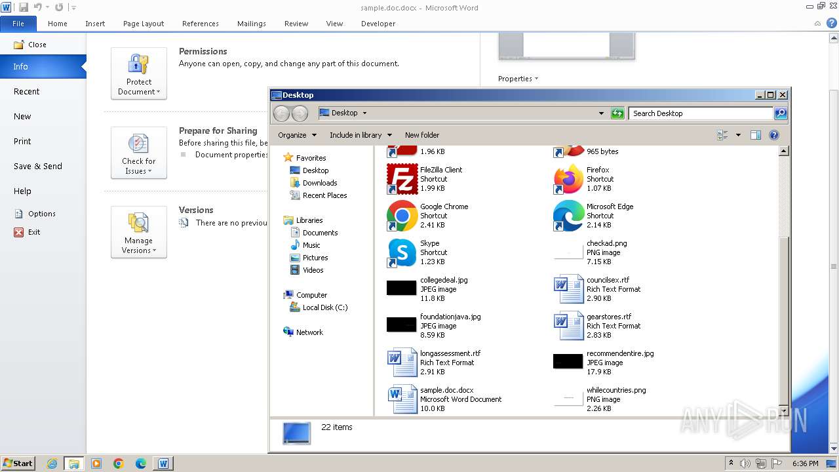This screenshot has width=839, height=472.
Task: Open the Include in library dropdown
Action: 361,135
